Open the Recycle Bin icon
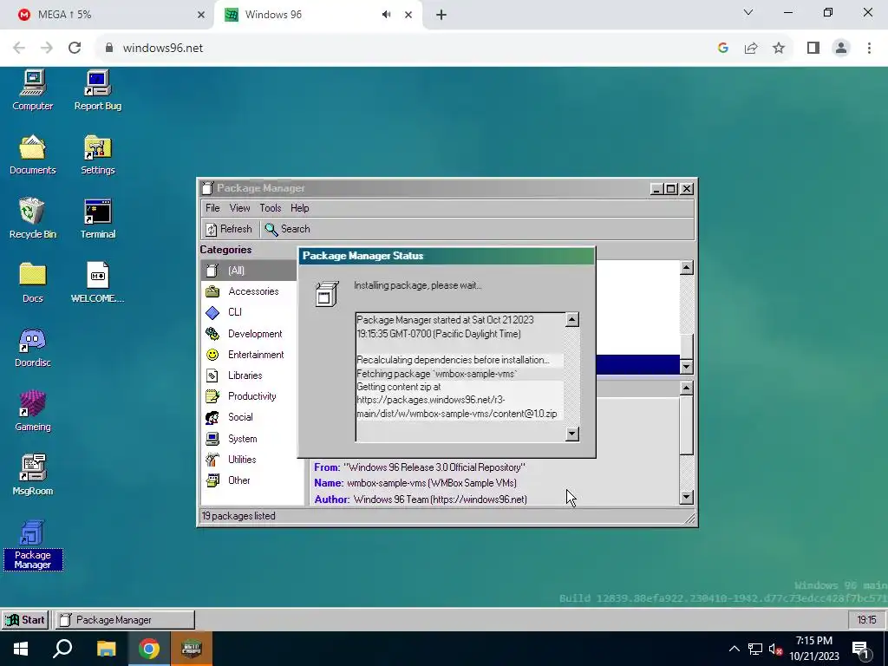 tap(32, 219)
